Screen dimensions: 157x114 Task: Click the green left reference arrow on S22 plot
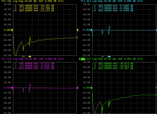[92, 88]
